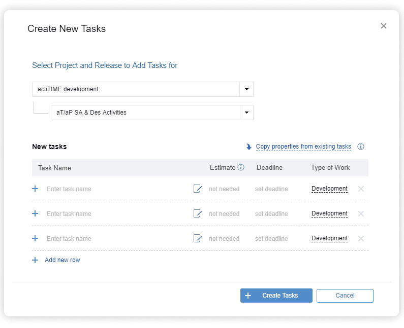Open the actiTIME development project dropdown
404x328 pixels.
click(246, 89)
